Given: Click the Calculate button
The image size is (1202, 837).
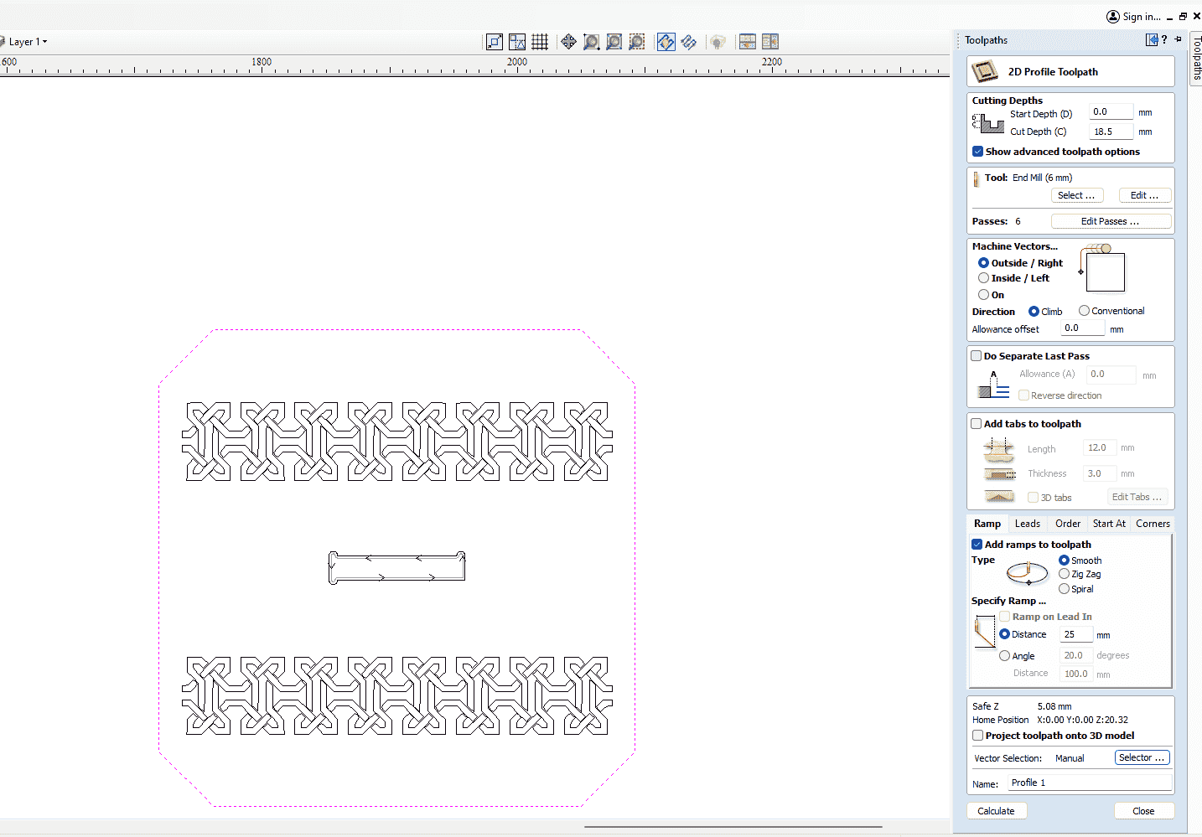Looking at the screenshot, I should 997,811.
